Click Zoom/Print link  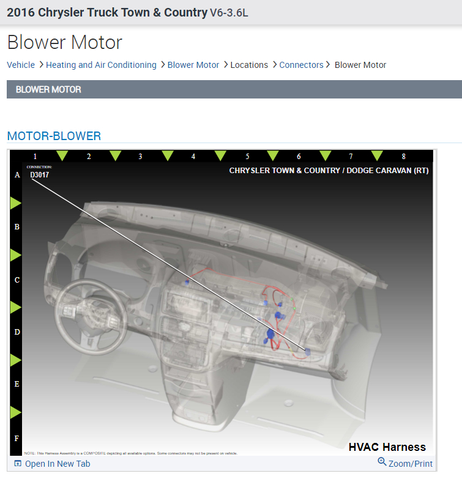[411, 464]
